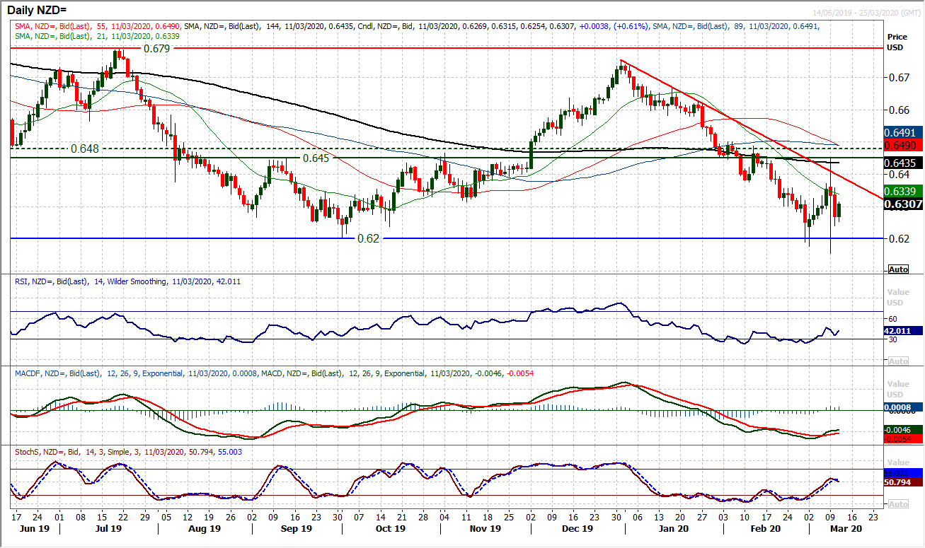
Task: Click the 0.6491 SMA price tag
Action: click(x=904, y=132)
